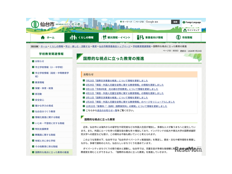
Task: Open the 4月21日 帰国・外国人児童生徒 news link
Action: coord(125,93)
